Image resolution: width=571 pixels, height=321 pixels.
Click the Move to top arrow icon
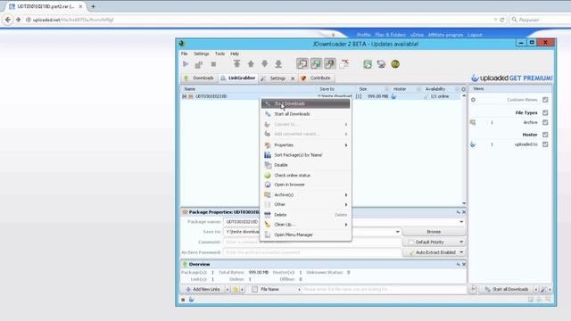(236, 63)
